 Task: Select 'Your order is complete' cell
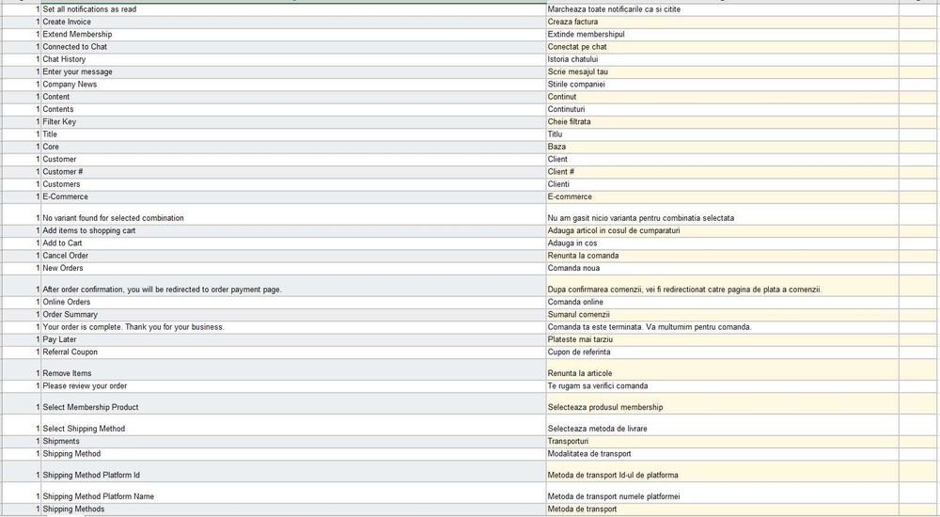click(293, 327)
